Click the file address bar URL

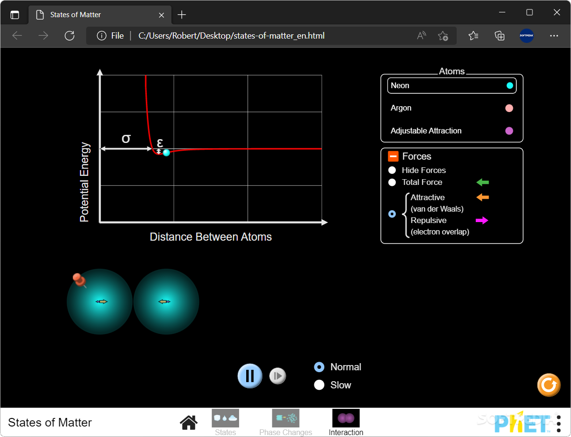231,36
